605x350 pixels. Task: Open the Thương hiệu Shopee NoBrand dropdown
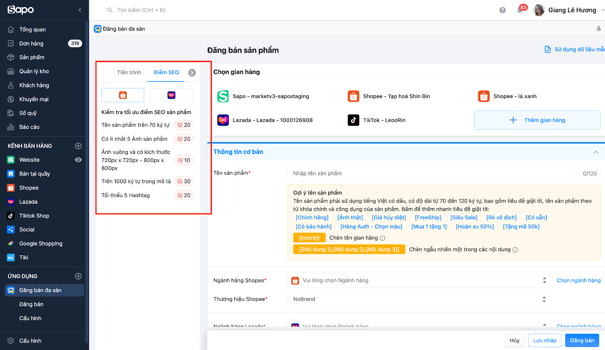418,299
